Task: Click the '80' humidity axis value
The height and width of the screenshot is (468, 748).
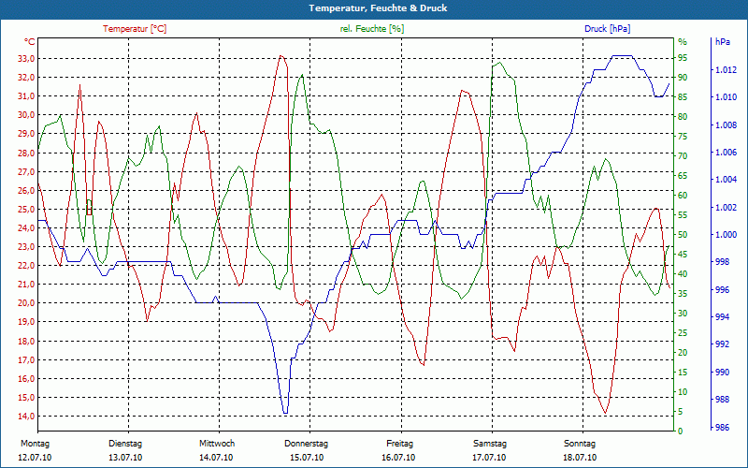Action: (683, 116)
